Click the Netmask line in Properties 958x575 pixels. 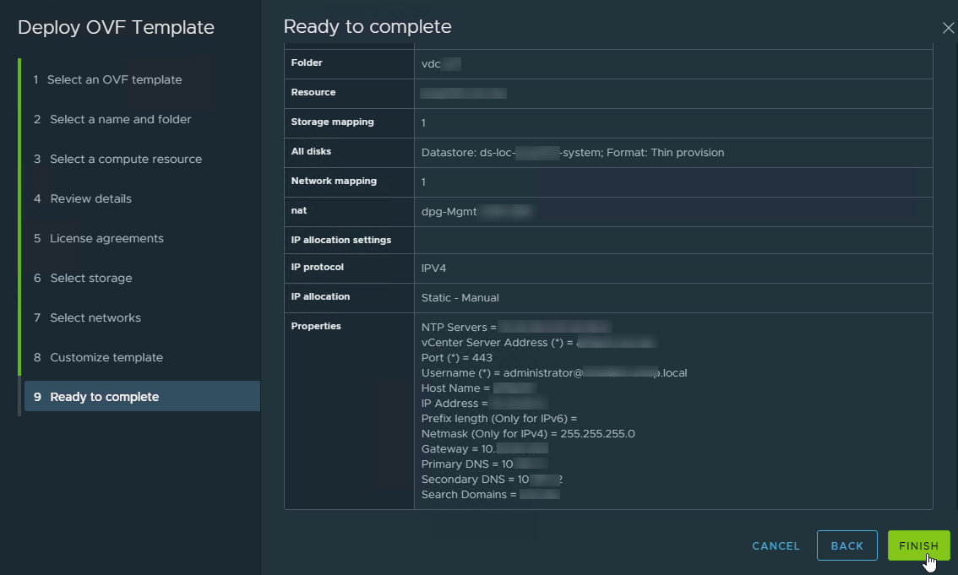[527, 433]
